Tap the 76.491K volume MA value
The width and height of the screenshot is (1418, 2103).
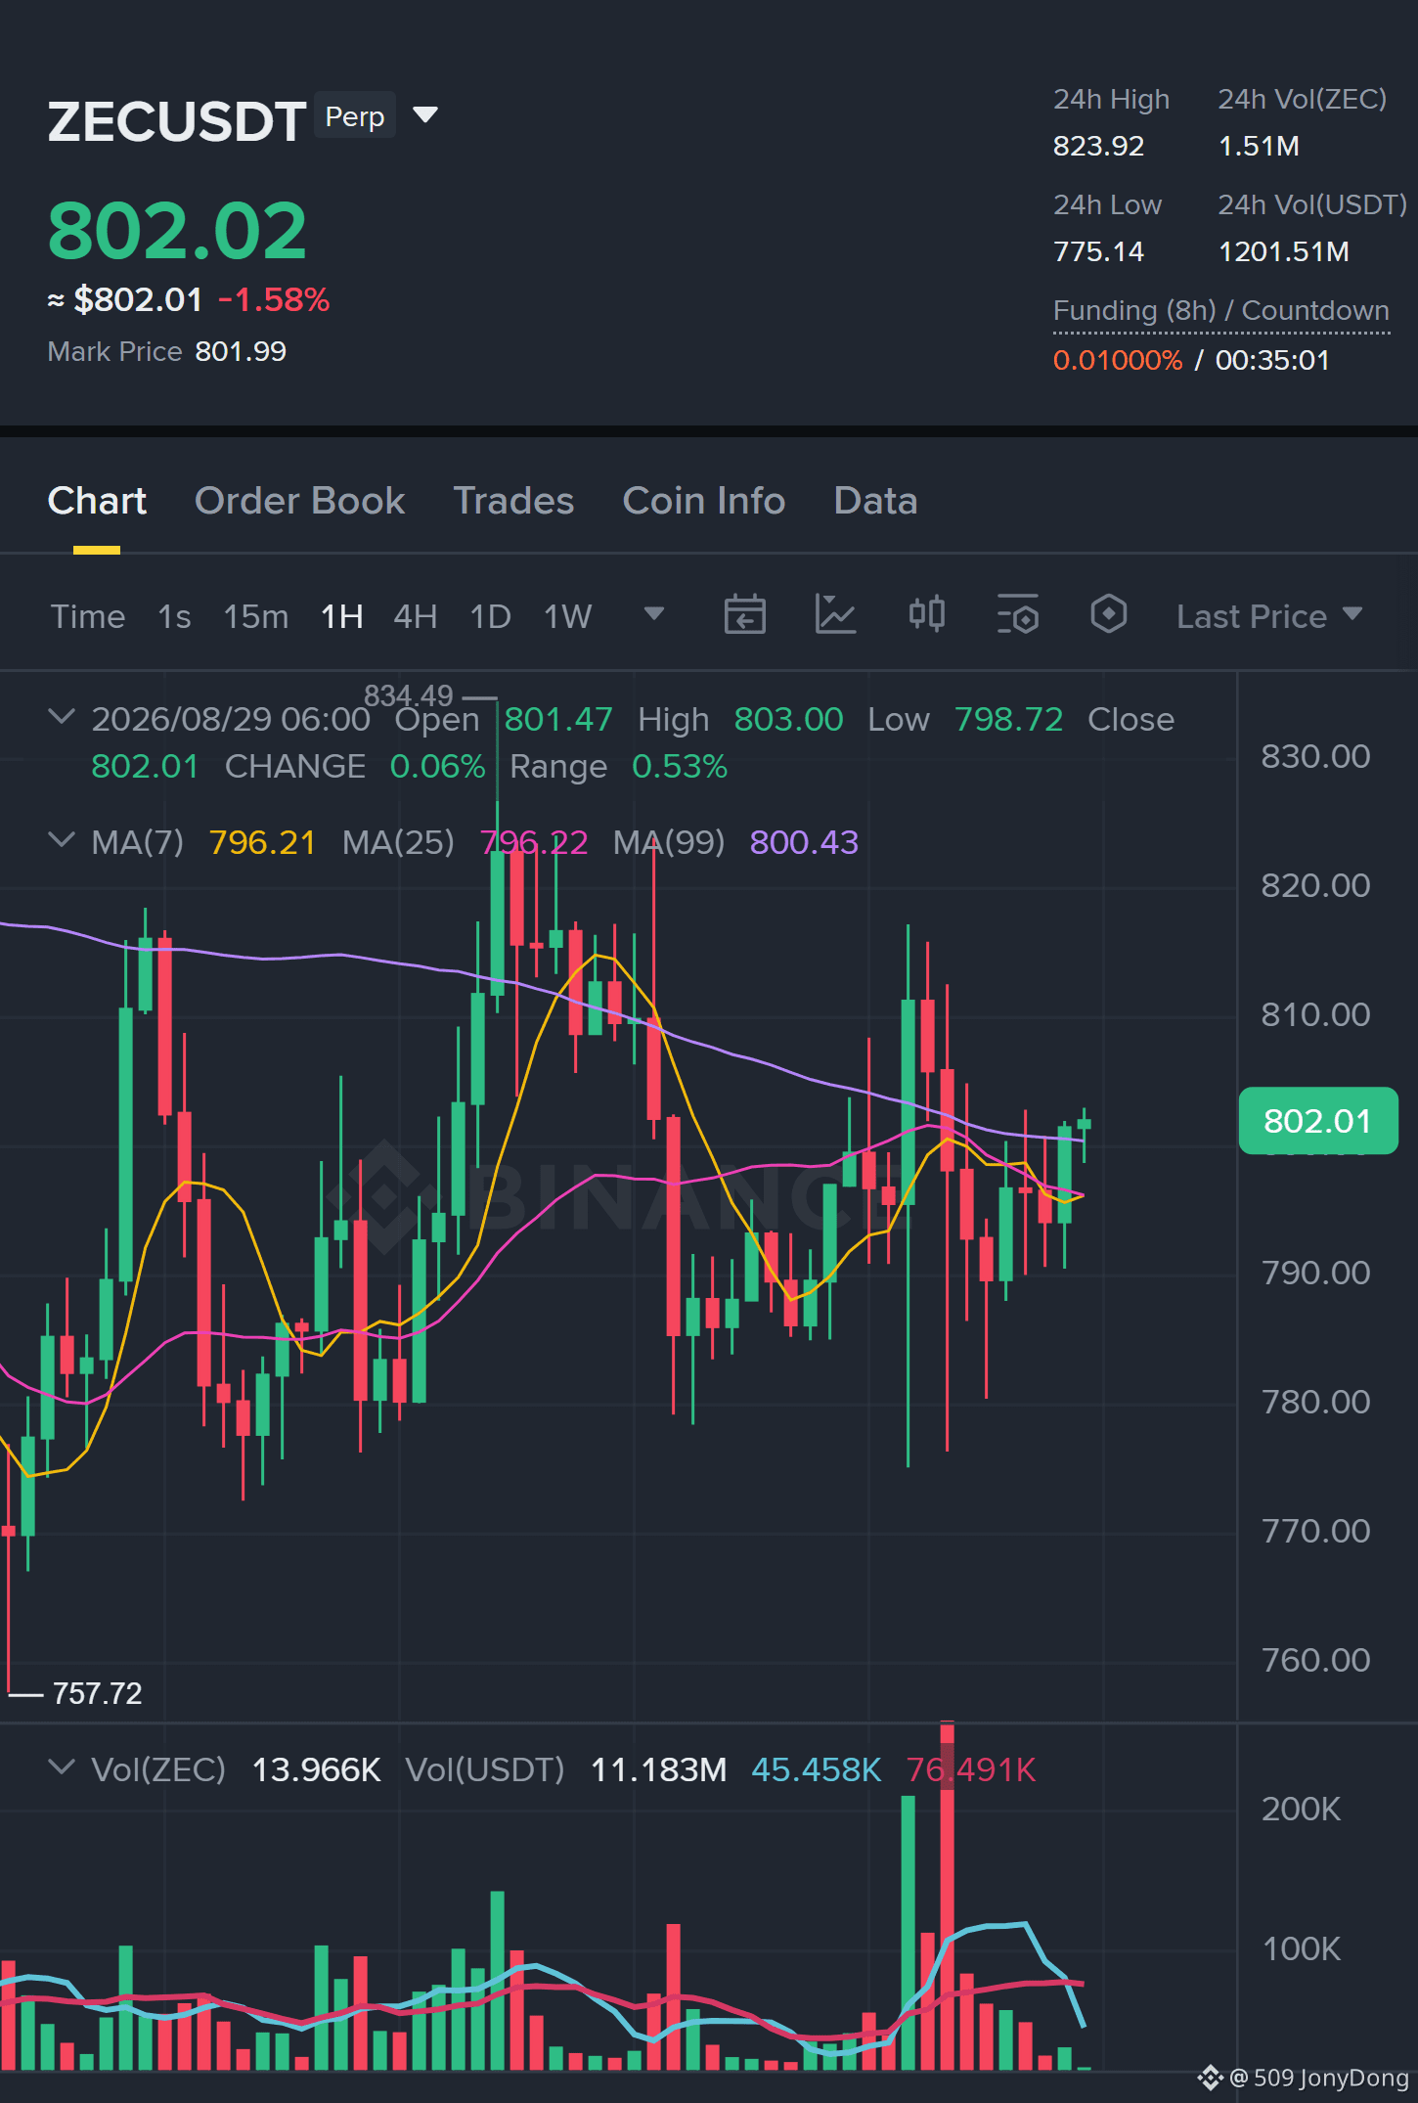(971, 1769)
